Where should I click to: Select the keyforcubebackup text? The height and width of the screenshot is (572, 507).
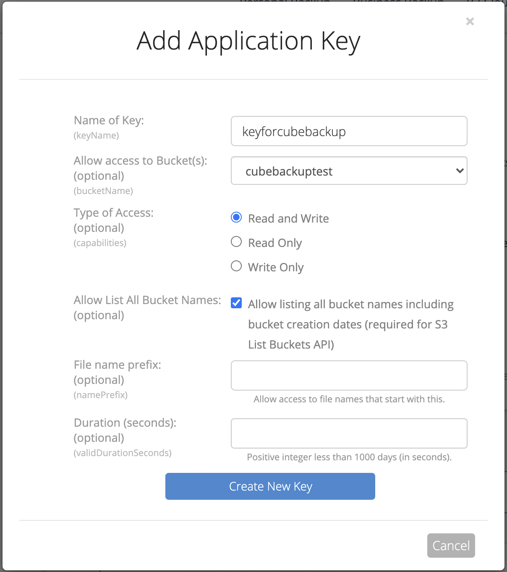(x=294, y=131)
